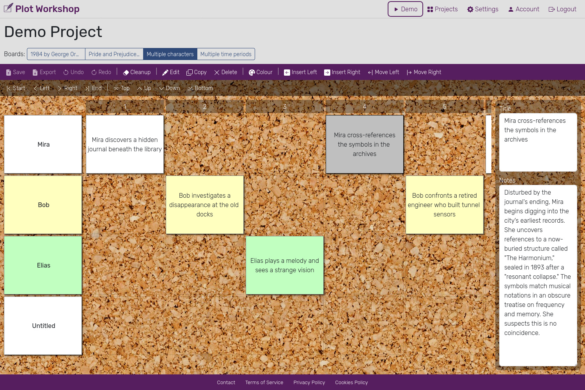
Task: Click the Plot Workshop logo
Action: tap(42, 9)
